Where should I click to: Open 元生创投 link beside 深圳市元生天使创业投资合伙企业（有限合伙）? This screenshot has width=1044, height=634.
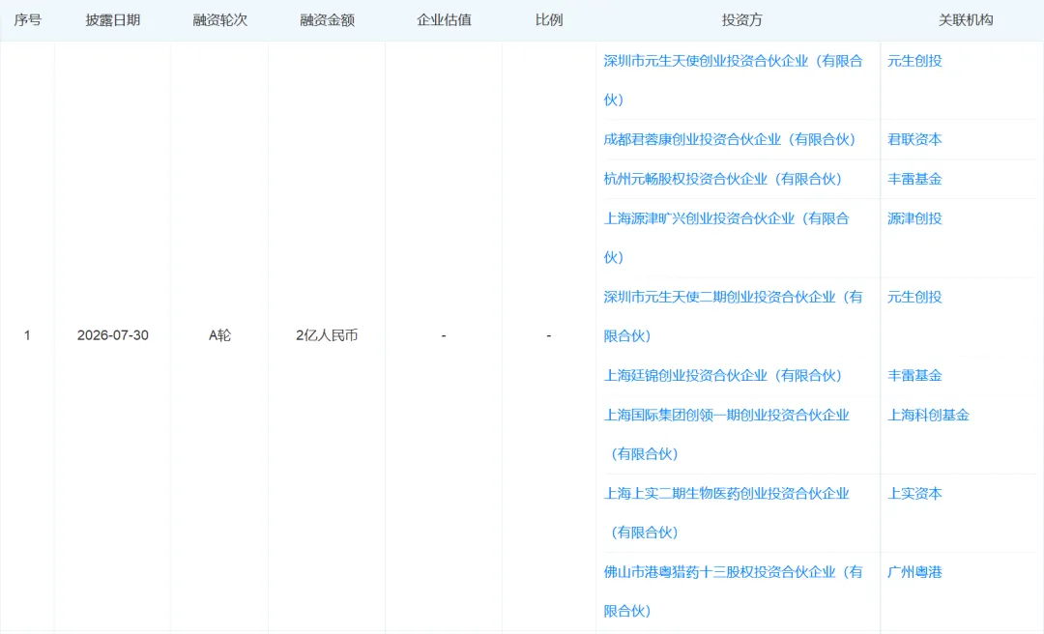(914, 61)
